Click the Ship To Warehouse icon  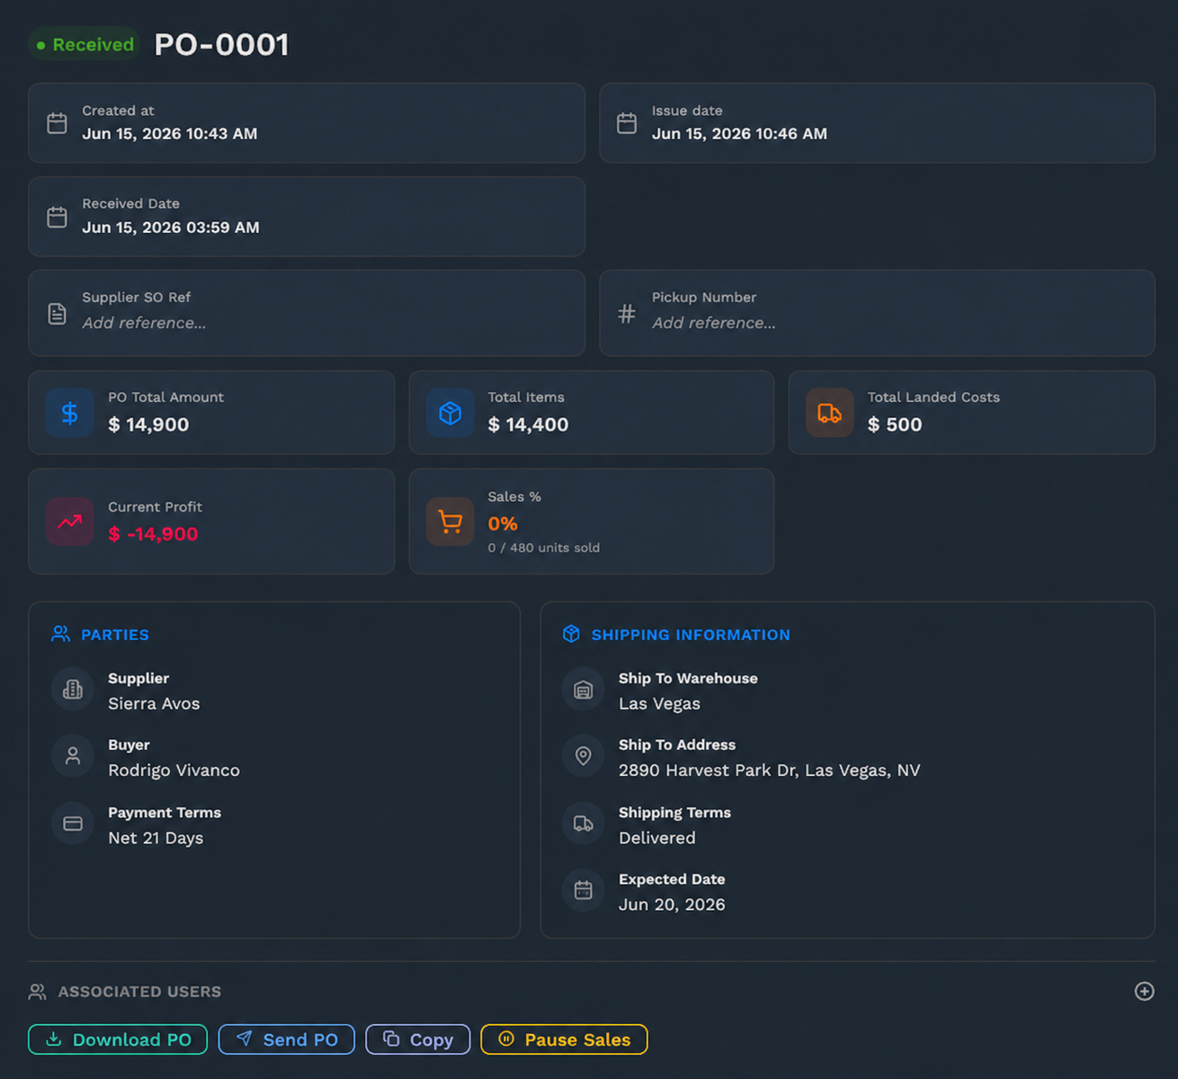584,690
